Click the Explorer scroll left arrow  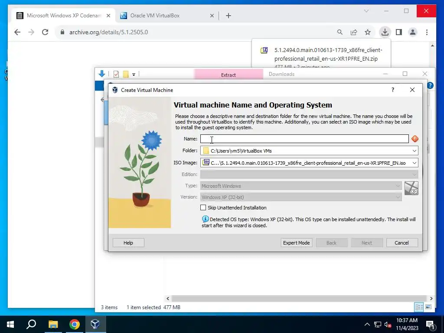pyautogui.click(x=168, y=298)
